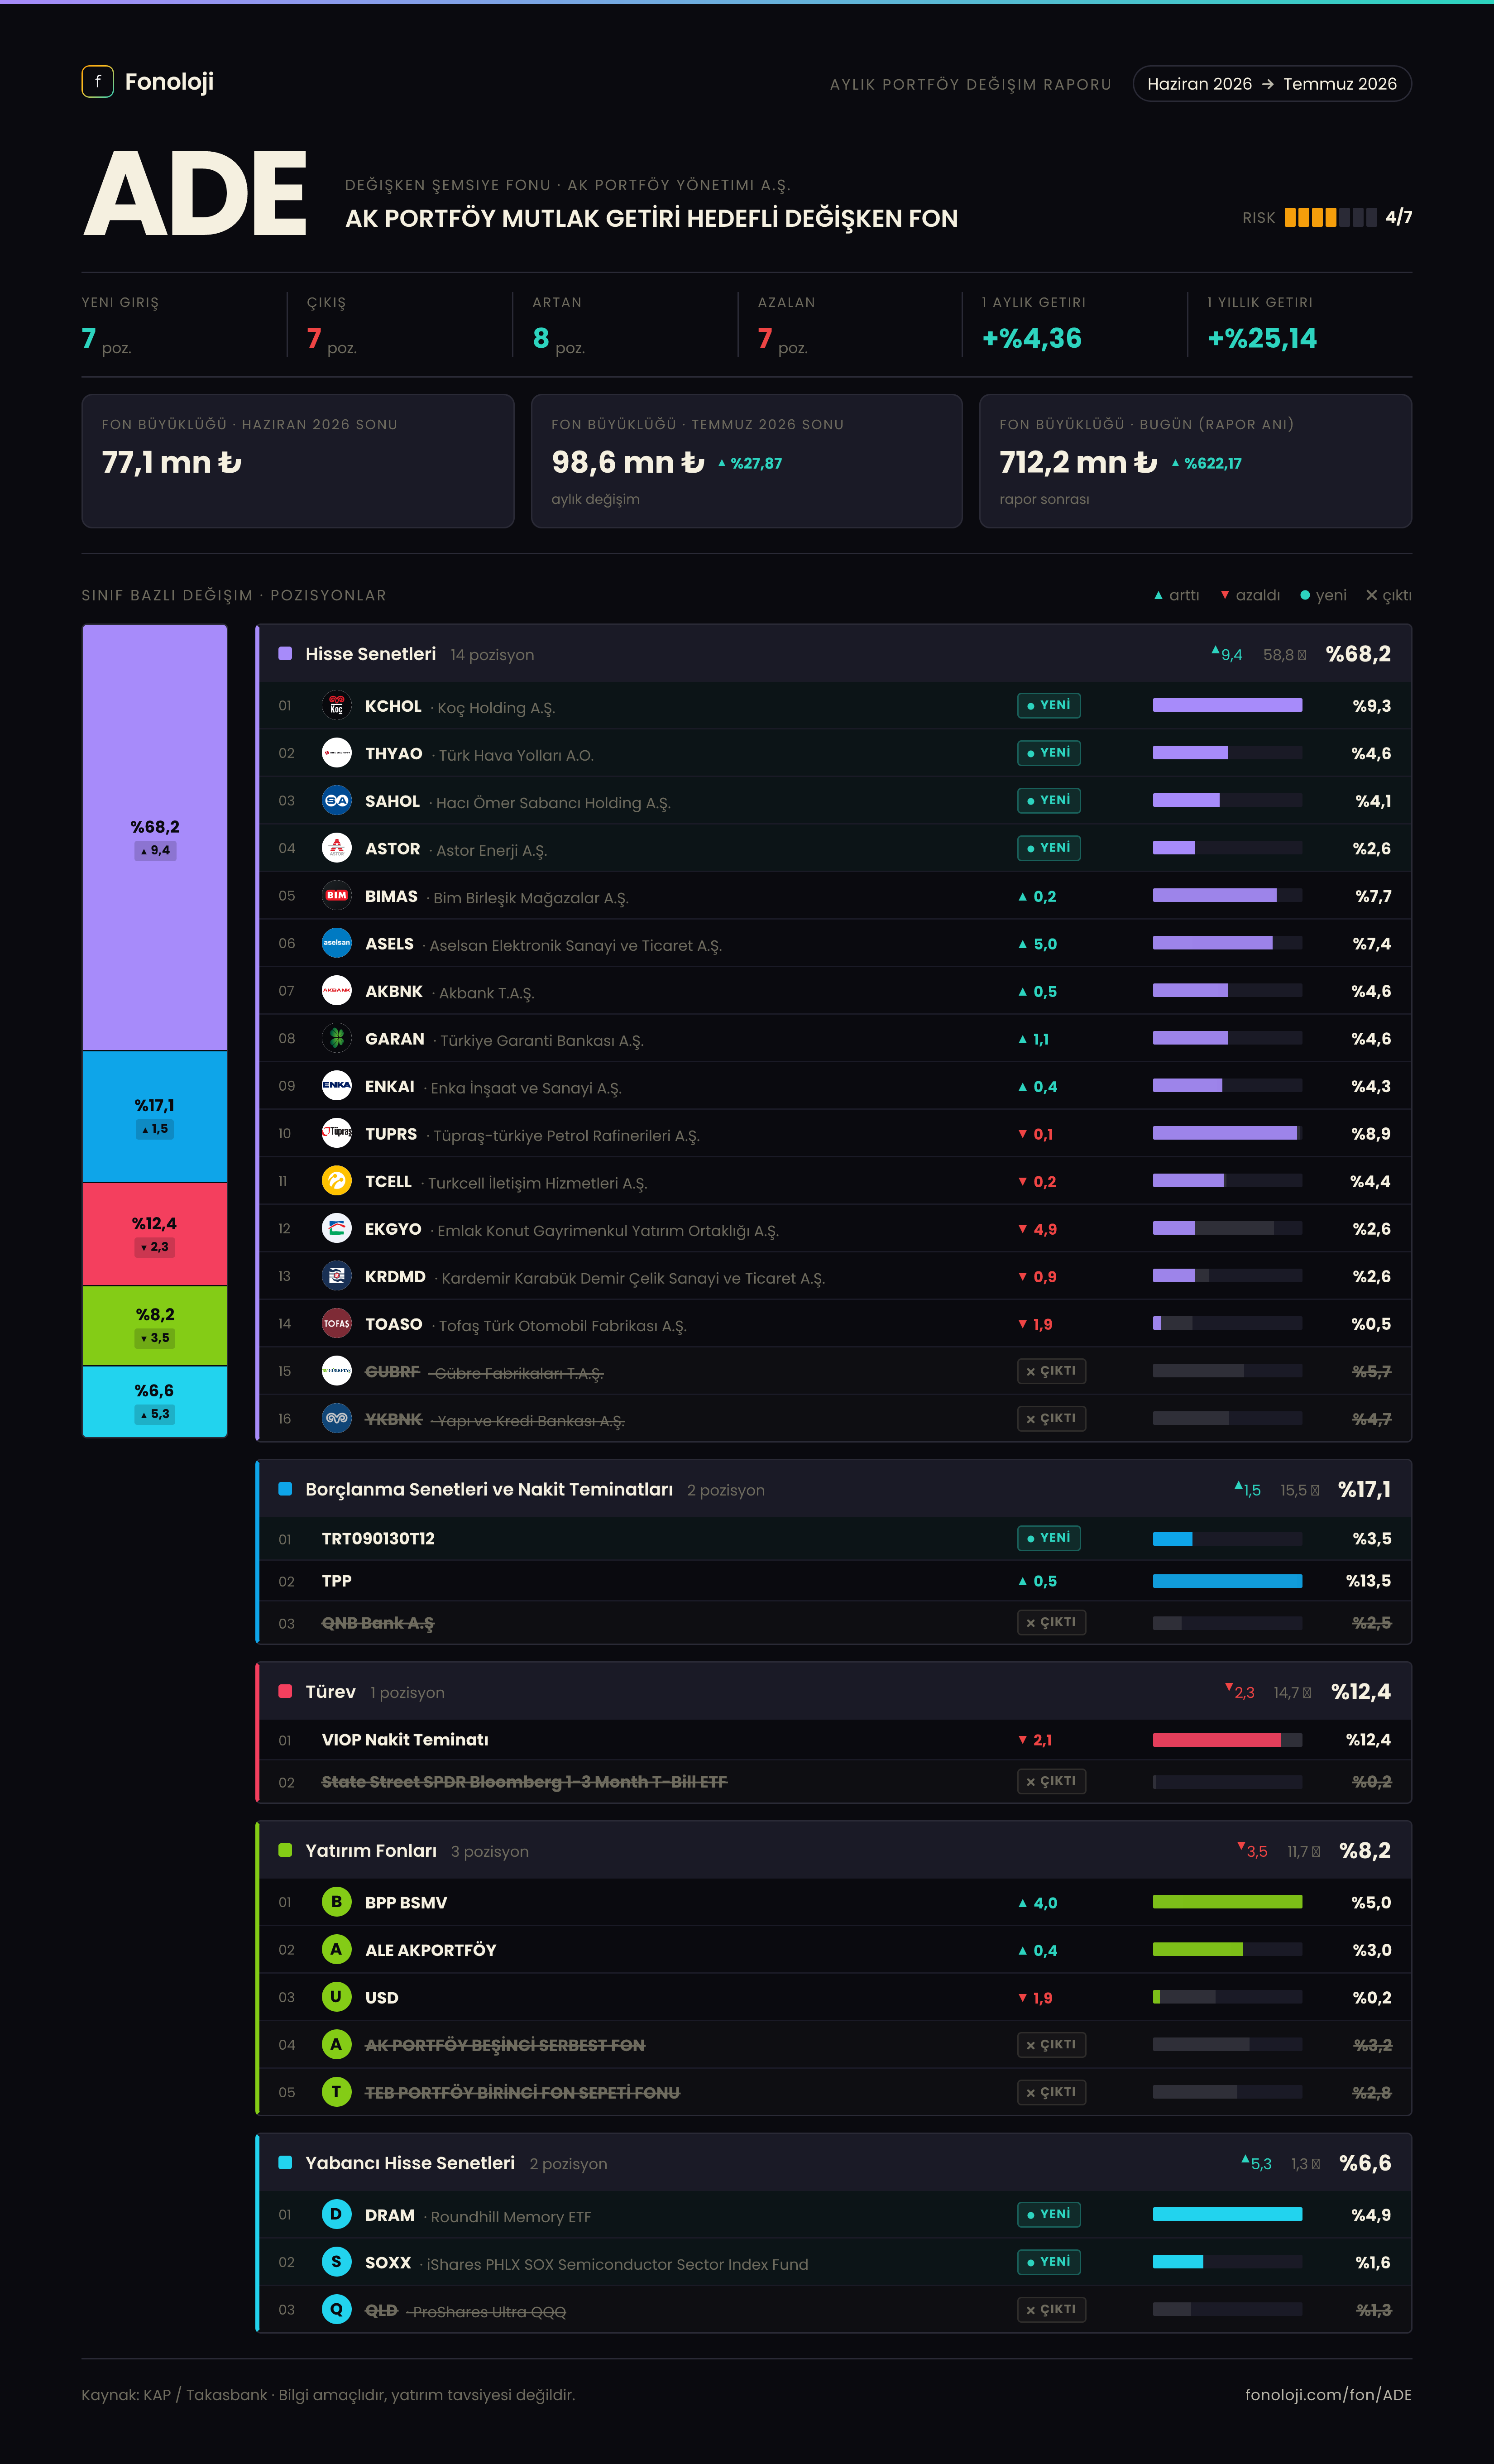Click the green Yatırım Fonları color square
1494x2464 pixels.
pos(285,1850)
